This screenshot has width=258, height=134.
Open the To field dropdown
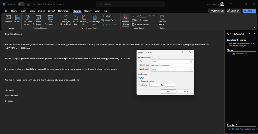[192, 61]
